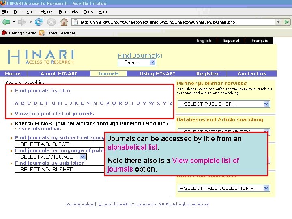The height and width of the screenshot is (219, 292).
Task: Open the Contact us tab
Action: click(x=252, y=74)
